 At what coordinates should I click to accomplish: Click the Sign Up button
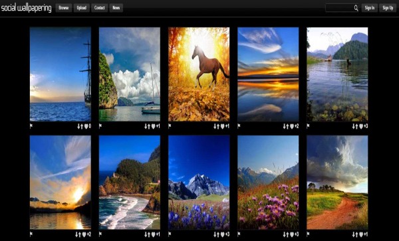(388, 8)
